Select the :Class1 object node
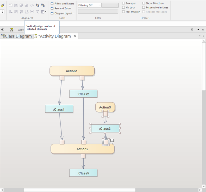The width and height of the screenshot is (206, 192). pos(59,109)
